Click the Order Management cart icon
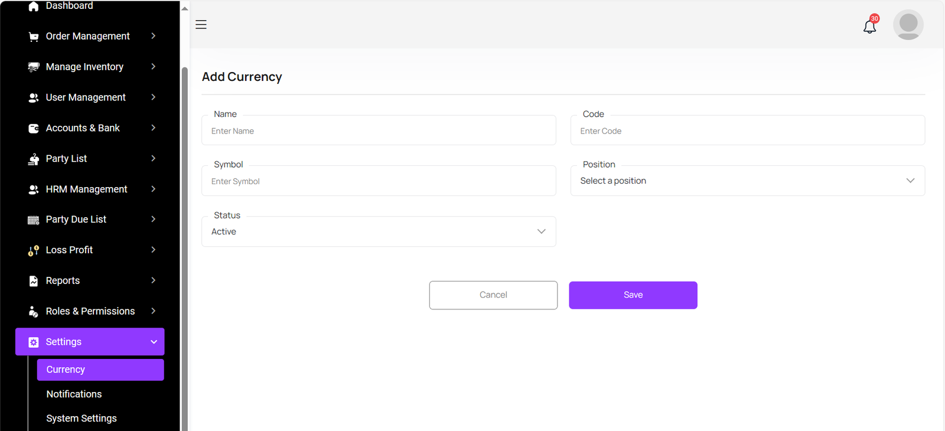The width and height of the screenshot is (945, 431). tap(34, 37)
